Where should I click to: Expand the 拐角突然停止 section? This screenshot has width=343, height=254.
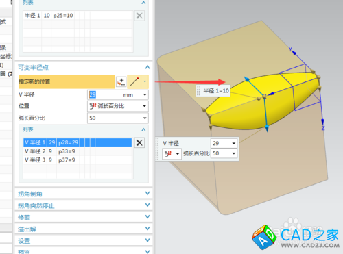click(x=84, y=205)
